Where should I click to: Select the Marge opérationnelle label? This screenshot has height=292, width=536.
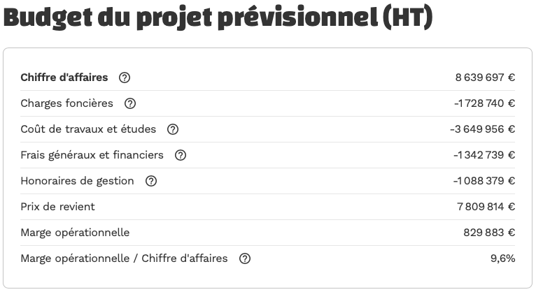click(75, 233)
